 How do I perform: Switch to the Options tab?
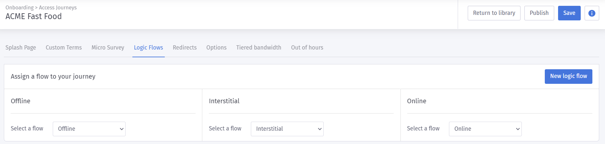(x=217, y=48)
